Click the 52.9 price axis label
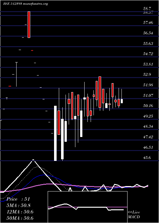This screenshot has height=223, width=159. [147, 75]
